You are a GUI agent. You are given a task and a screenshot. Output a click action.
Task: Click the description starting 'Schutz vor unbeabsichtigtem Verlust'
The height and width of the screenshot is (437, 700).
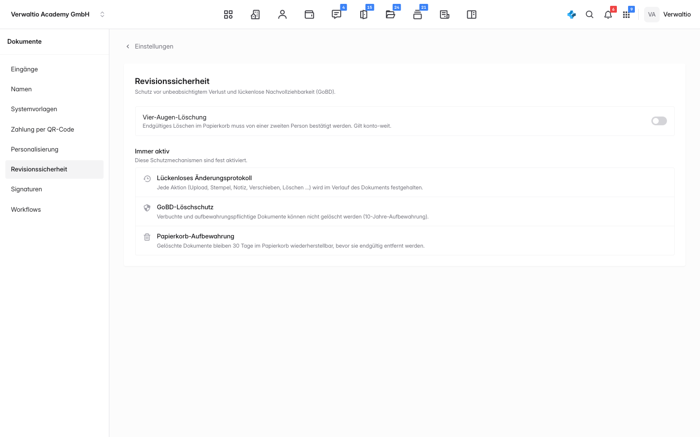[235, 92]
